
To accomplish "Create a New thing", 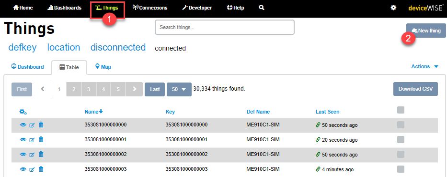I will [x=426, y=31].
